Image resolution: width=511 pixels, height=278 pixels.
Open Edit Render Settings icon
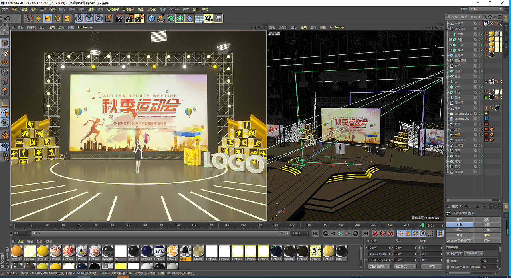pyautogui.click(x=139, y=18)
